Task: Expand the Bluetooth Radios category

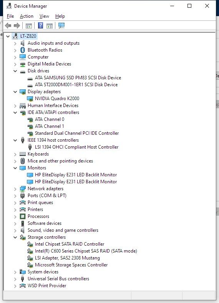Action: coord(15,50)
